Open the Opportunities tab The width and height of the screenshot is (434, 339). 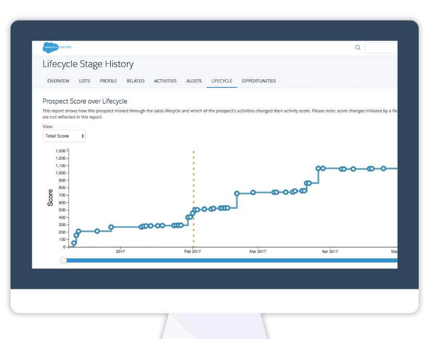259,81
